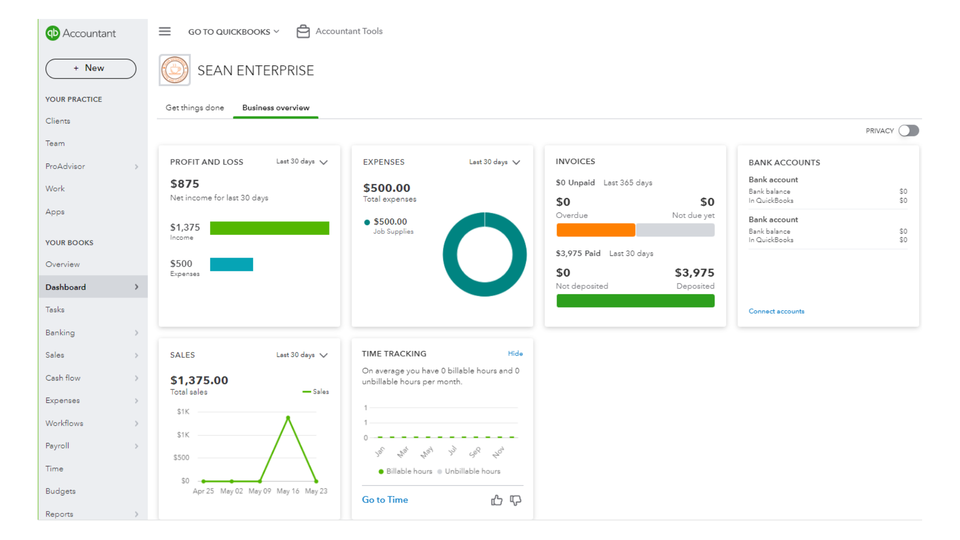Viewport: 960px width, 540px height.
Task: Click the thumbs up feedback icon
Action: point(496,500)
